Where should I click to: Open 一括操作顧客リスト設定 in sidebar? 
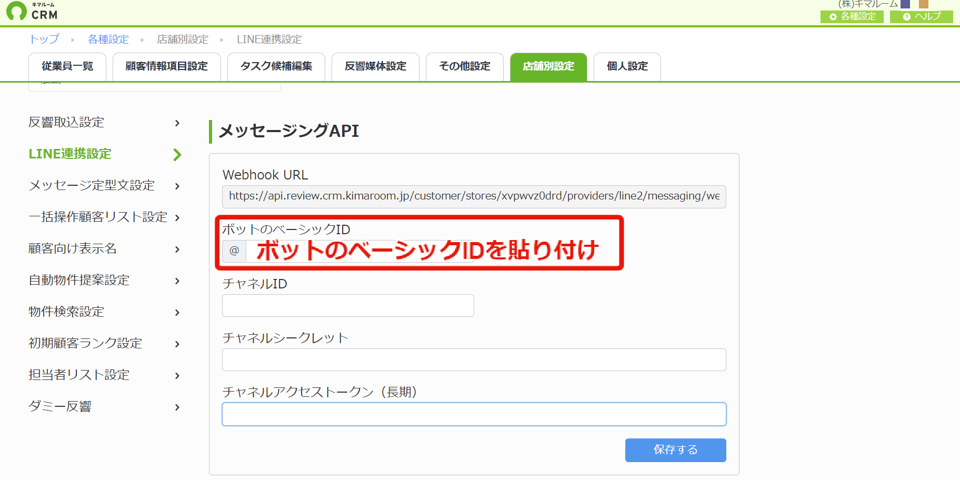98,217
